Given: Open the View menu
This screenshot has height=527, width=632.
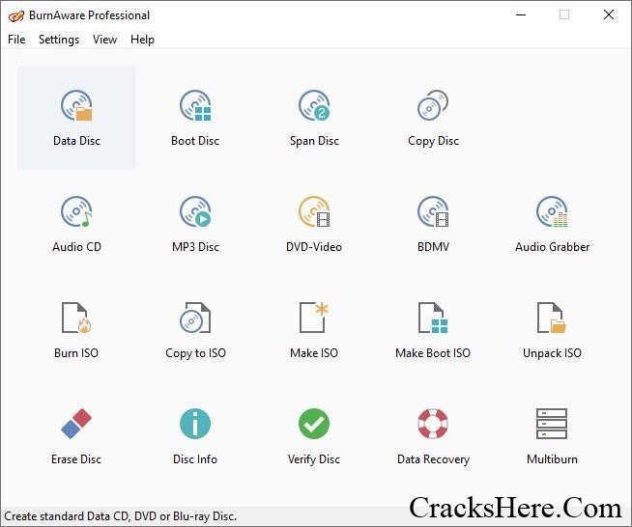Looking at the screenshot, I should point(104,40).
